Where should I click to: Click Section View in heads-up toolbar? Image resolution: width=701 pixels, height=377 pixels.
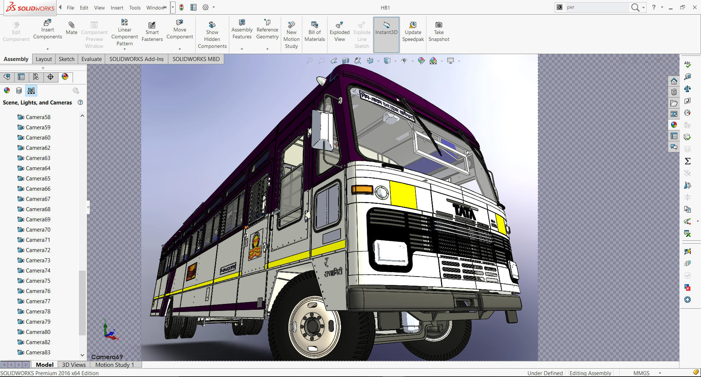pyautogui.click(x=346, y=61)
